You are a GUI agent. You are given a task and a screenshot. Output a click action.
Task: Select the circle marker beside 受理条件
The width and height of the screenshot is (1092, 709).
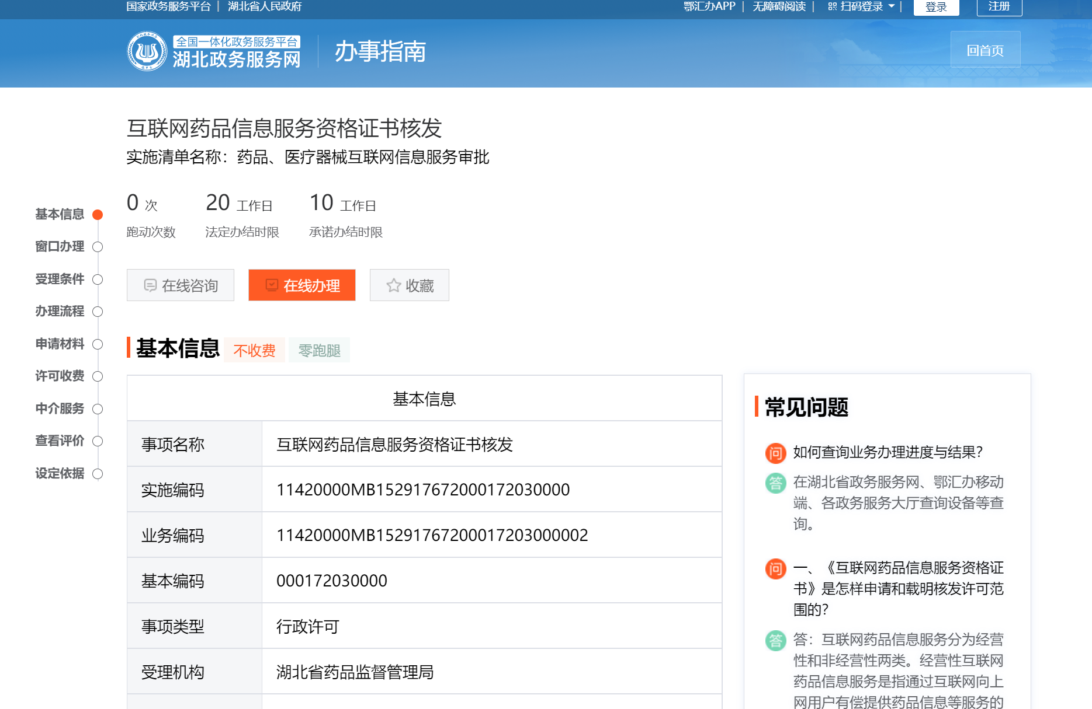pos(98,280)
